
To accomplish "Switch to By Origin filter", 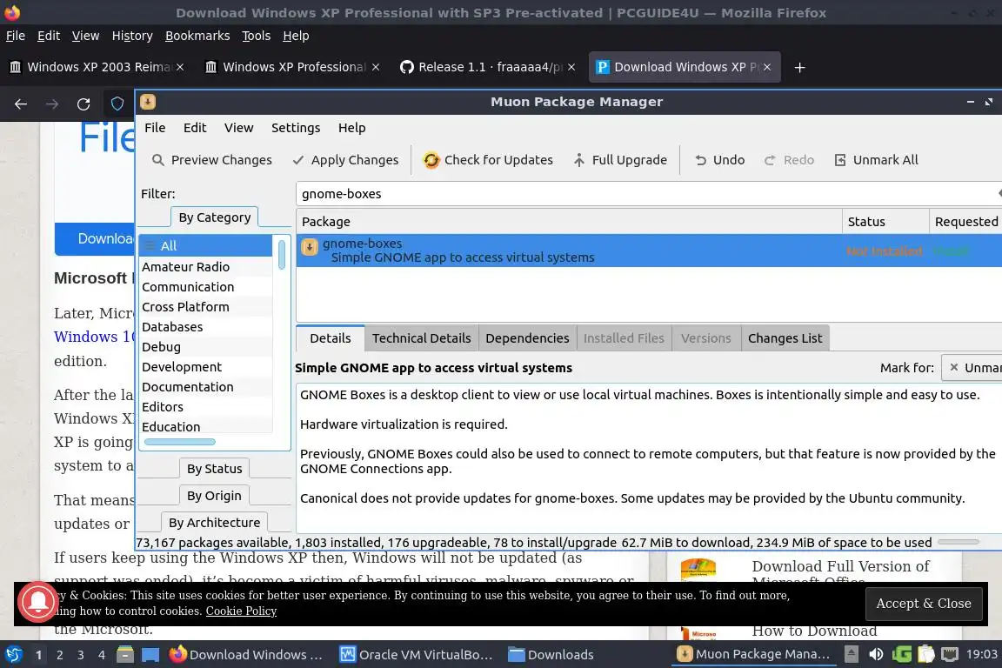I will pyautogui.click(x=215, y=496).
